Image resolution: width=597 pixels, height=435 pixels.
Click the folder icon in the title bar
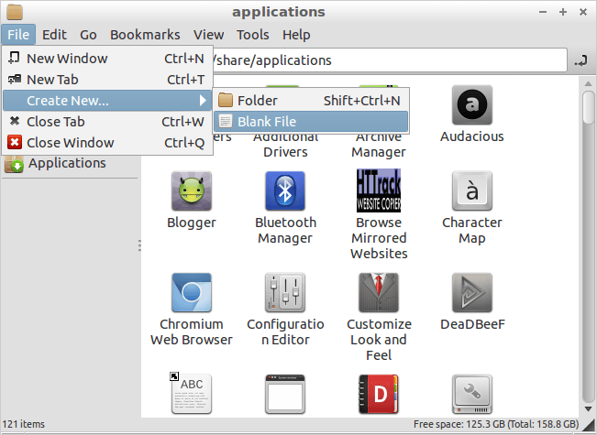point(15,12)
